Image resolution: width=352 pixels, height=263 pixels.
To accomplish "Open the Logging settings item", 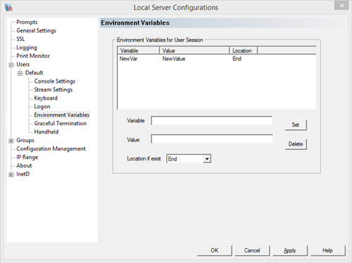I will point(27,47).
